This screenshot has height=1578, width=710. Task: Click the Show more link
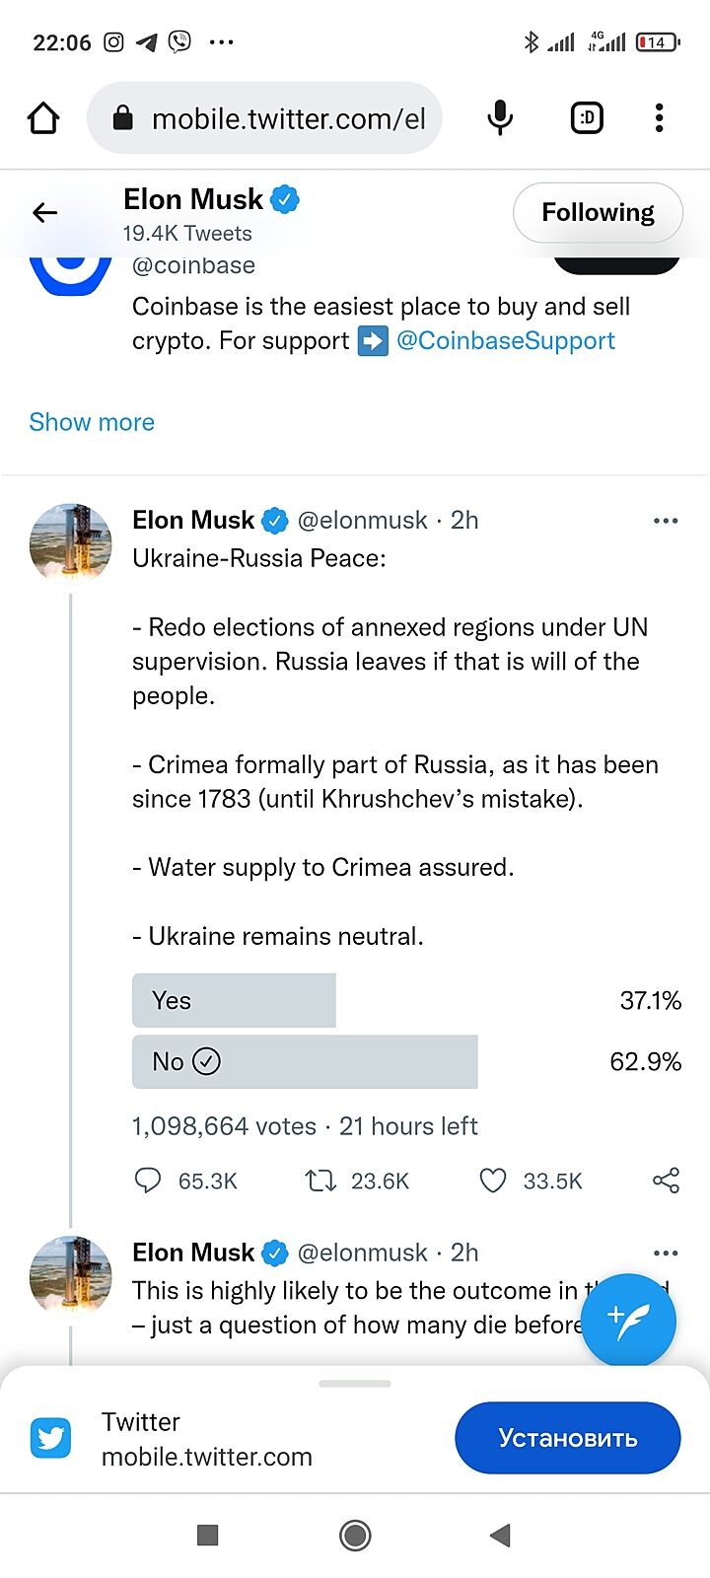point(92,422)
